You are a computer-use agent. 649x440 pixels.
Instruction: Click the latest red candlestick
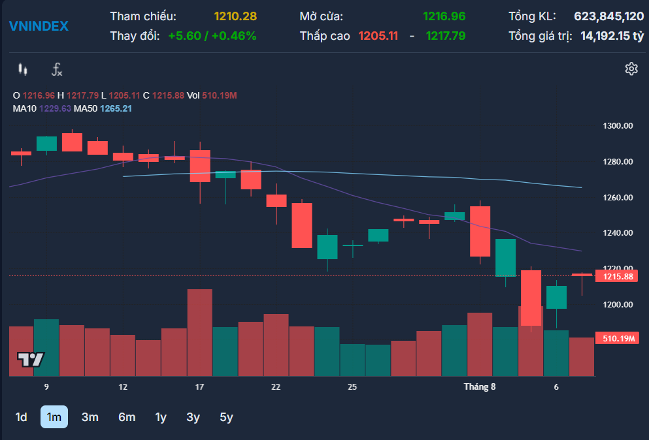click(x=582, y=276)
